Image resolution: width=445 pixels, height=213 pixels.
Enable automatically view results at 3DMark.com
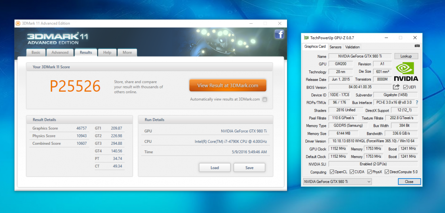(264, 99)
